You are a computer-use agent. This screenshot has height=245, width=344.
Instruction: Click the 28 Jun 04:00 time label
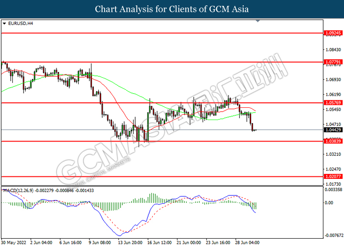(x=247, y=243)
